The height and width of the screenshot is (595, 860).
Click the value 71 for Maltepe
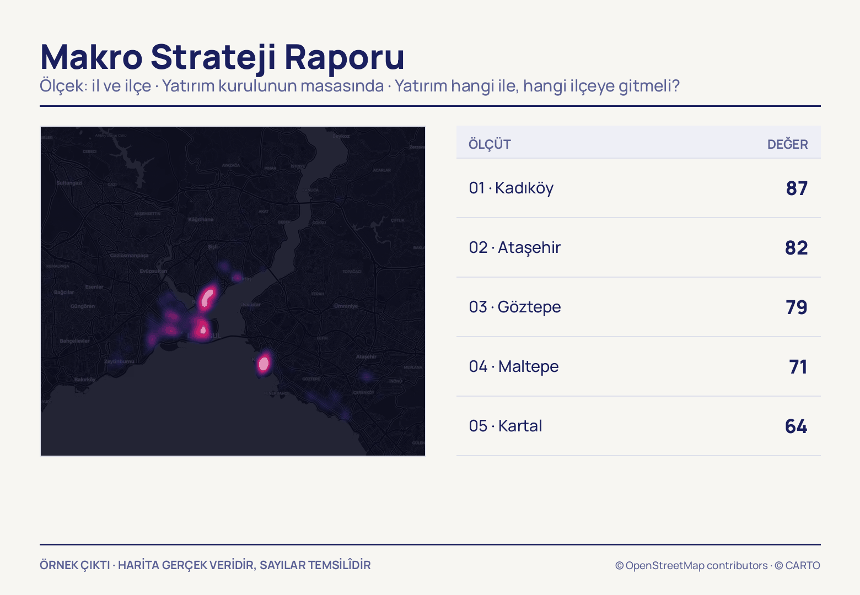798,367
